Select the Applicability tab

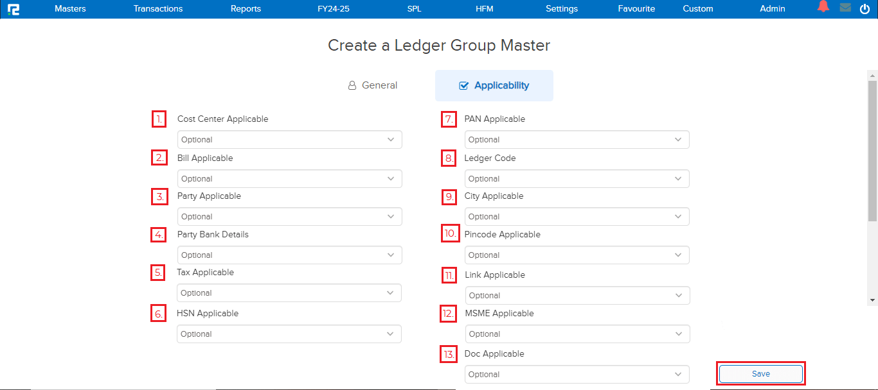click(x=494, y=85)
